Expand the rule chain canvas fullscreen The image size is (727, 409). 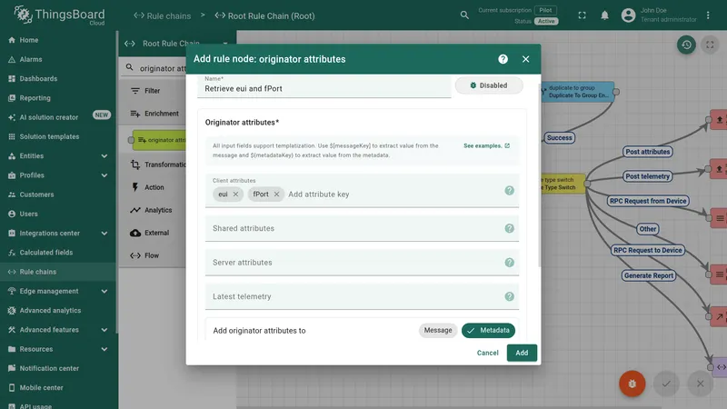pos(710,45)
